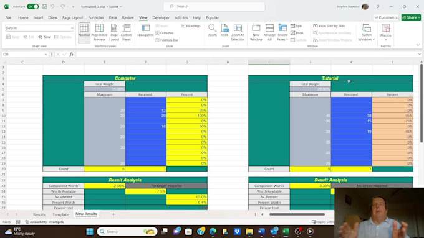The width and height of the screenshot is (424, 238).
Task: Click the Search box in title bar
Action: point(214,6)
